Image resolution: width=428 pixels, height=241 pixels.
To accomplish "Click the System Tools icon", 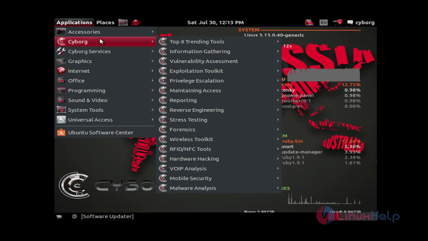I will tap(61, 110).
